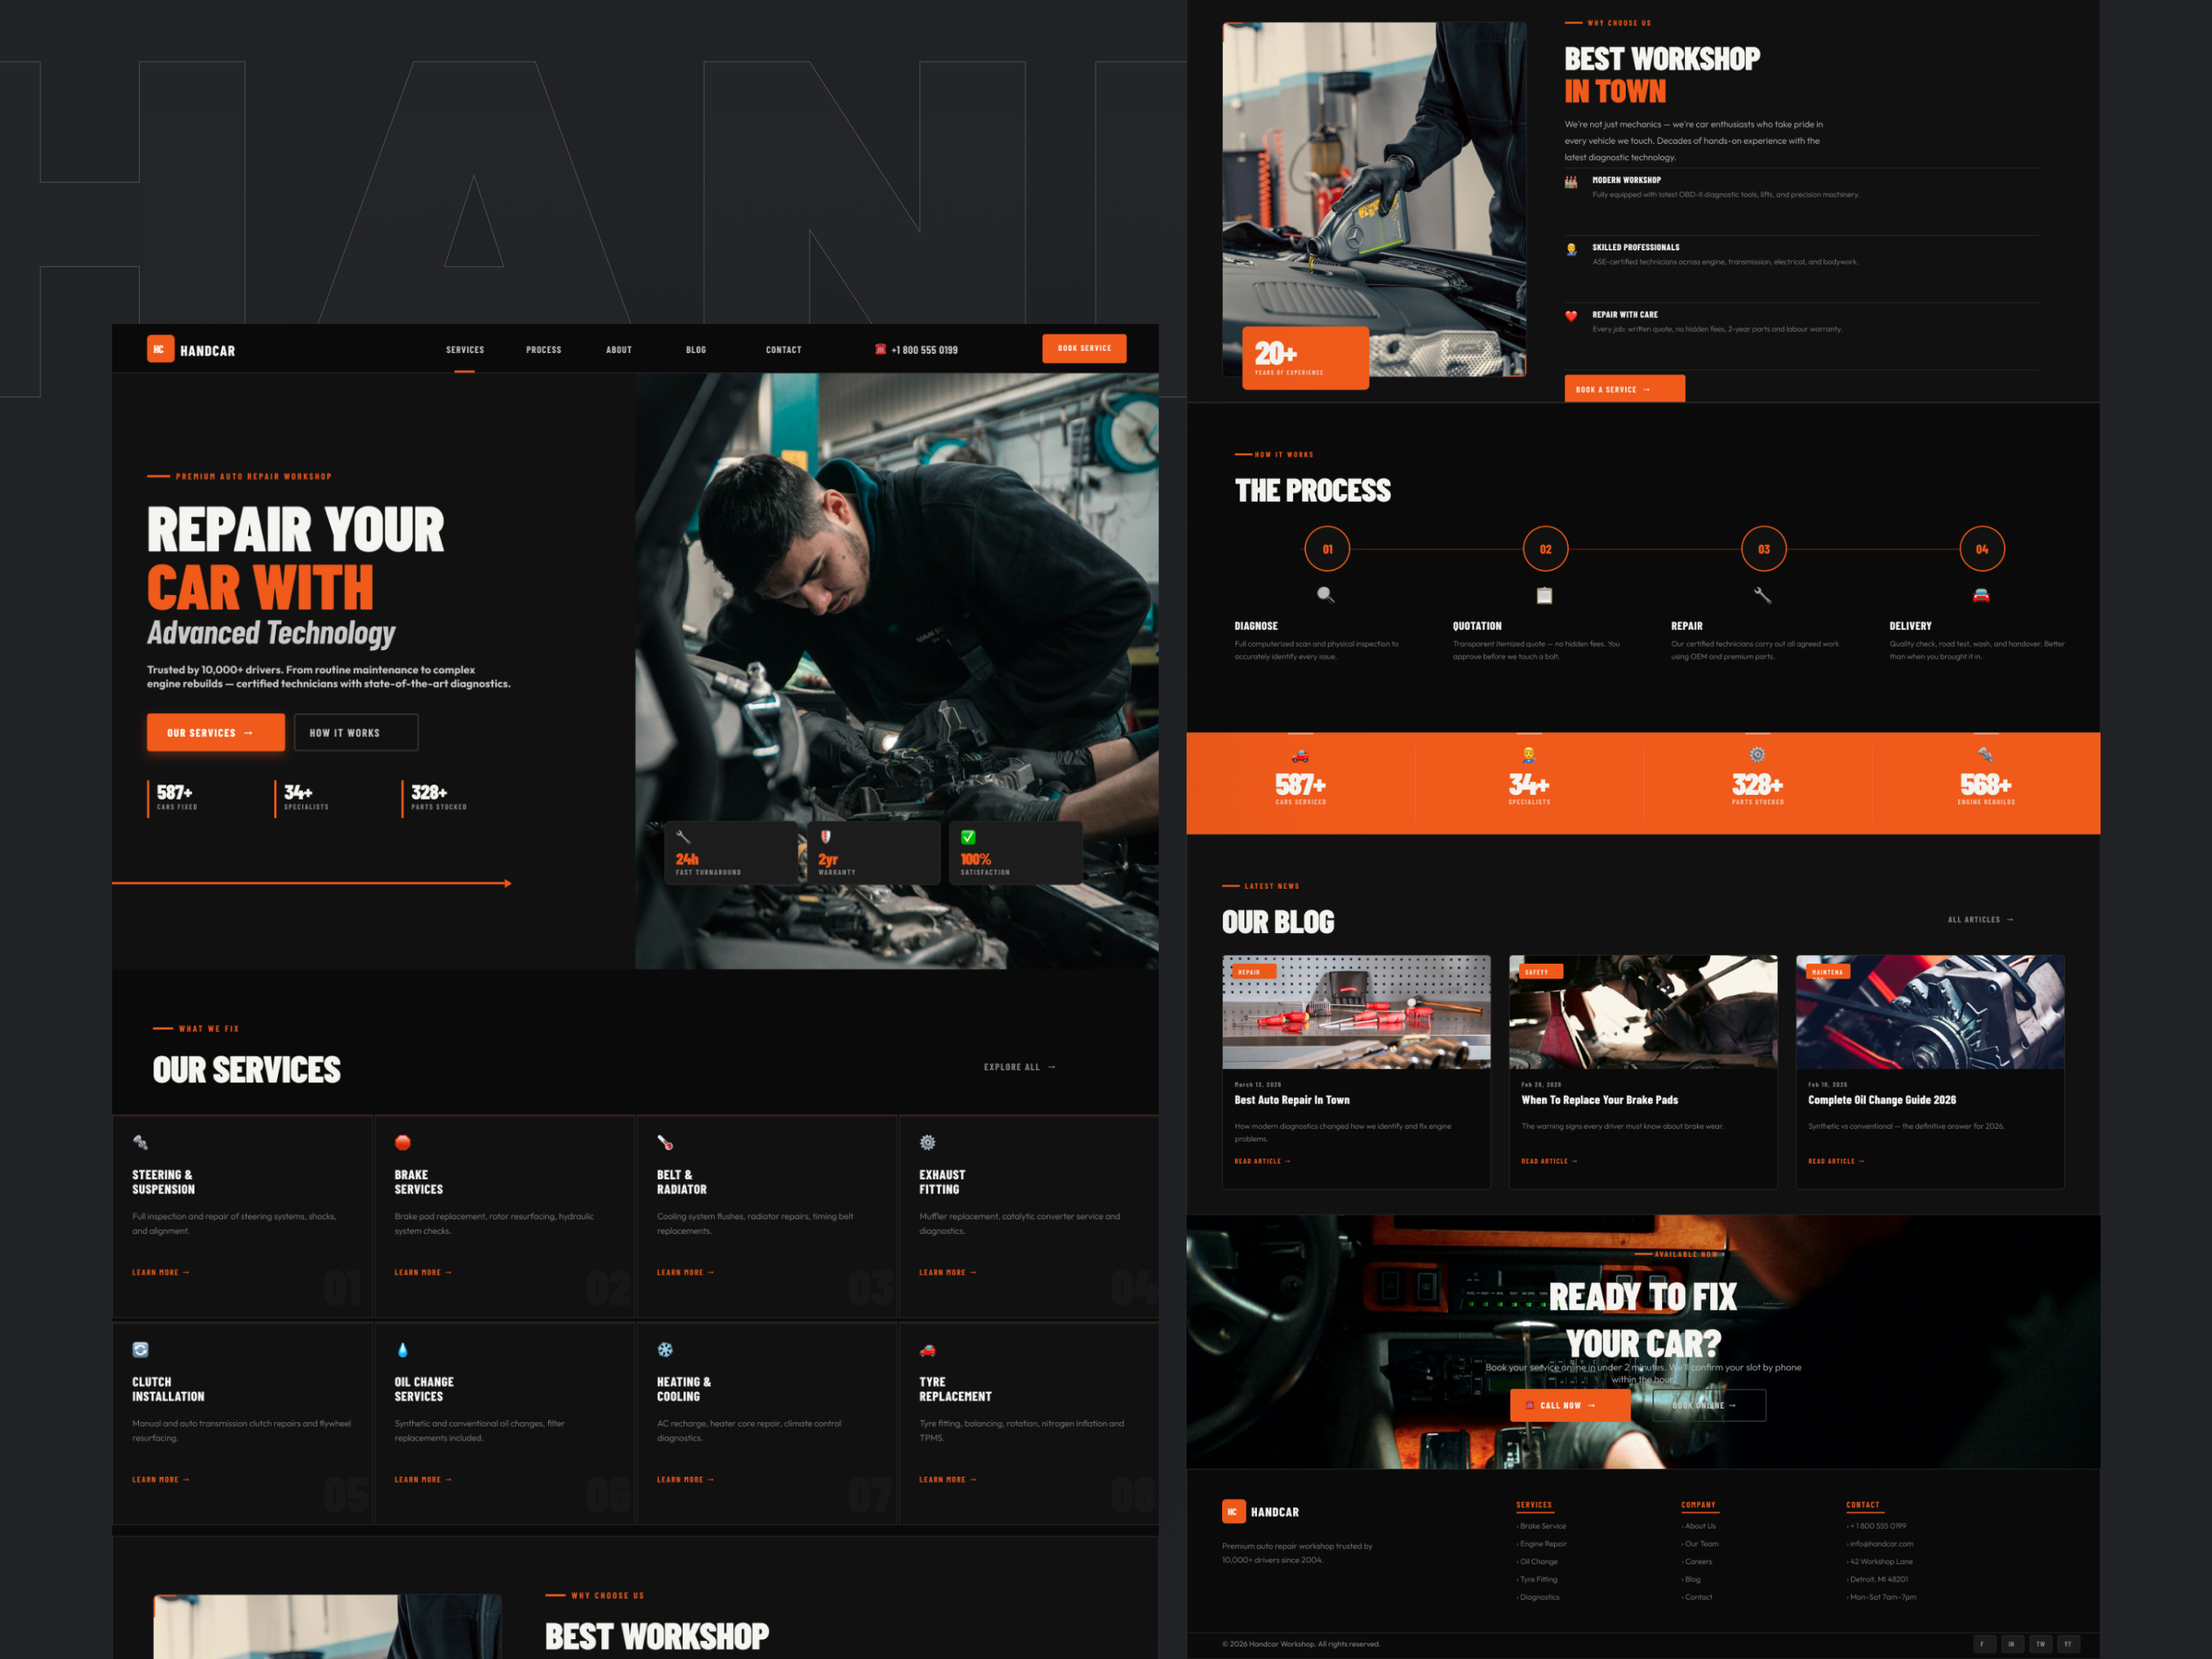2212x1659 pixels.
Task: Click the HC logo in the header
Action: tap(161, 349)
